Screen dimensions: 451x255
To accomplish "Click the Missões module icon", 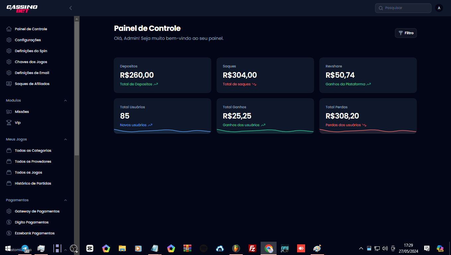I will click(x=9, y=112).
